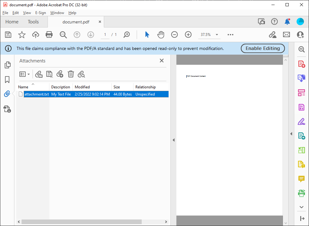Click the share with others person icon

300,35
